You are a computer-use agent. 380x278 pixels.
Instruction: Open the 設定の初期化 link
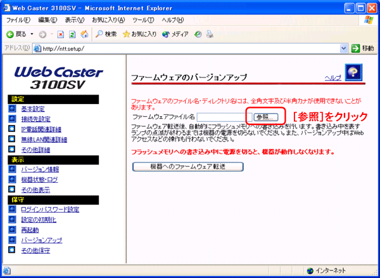tap(39, 220)
